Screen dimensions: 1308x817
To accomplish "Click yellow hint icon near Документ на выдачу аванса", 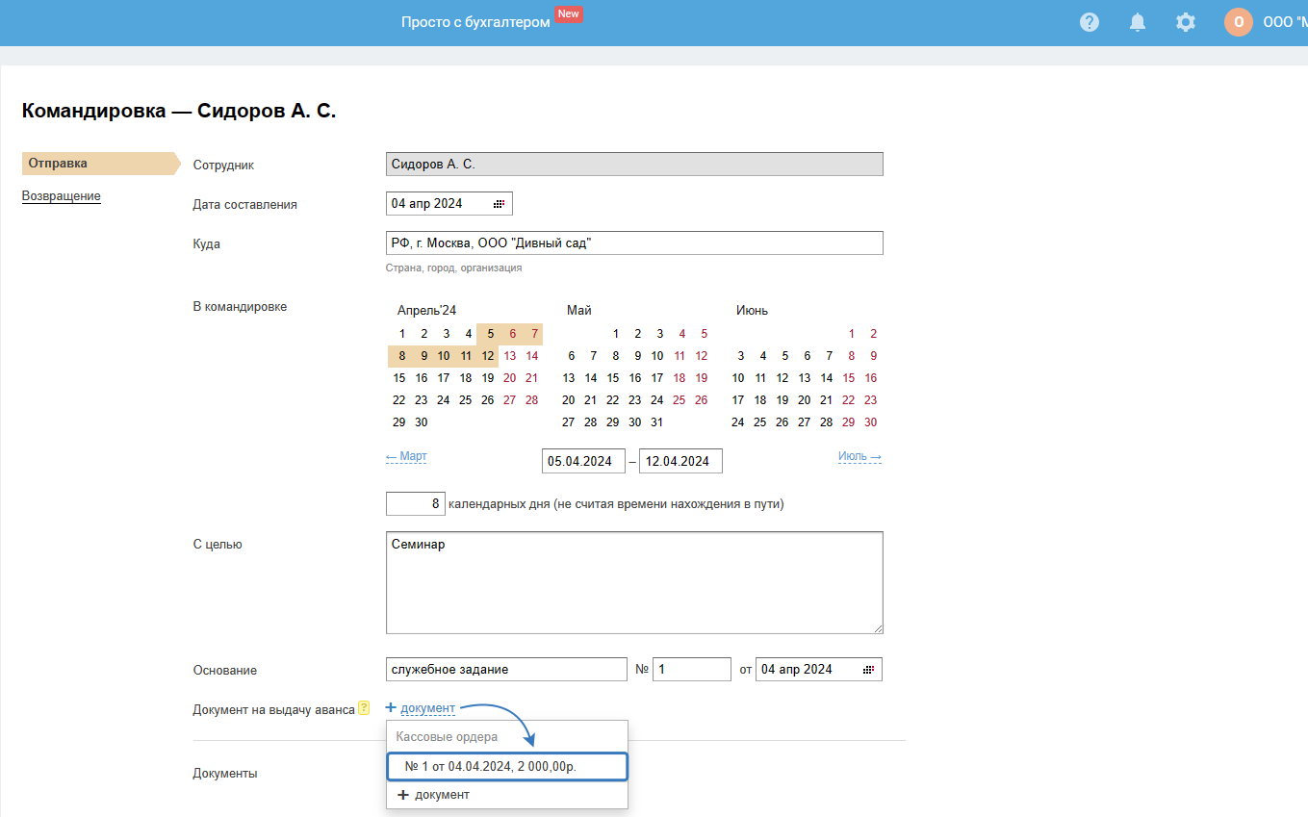I will (x=364, y=708).
